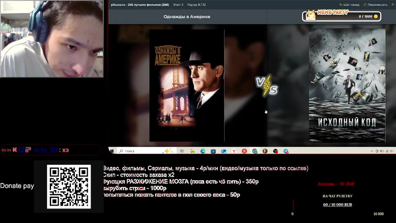Image resolution: width=396 pixels, height=223 pixels.
Task: Choose the Исходный код poster
Action: pos(347,85)
